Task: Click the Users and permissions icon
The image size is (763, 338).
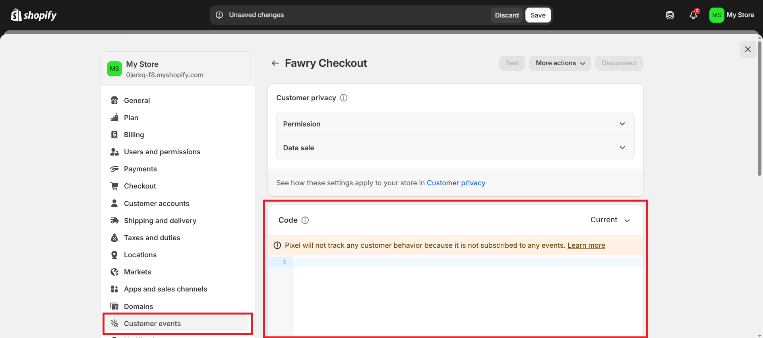Action: click(x=114, y=152)
